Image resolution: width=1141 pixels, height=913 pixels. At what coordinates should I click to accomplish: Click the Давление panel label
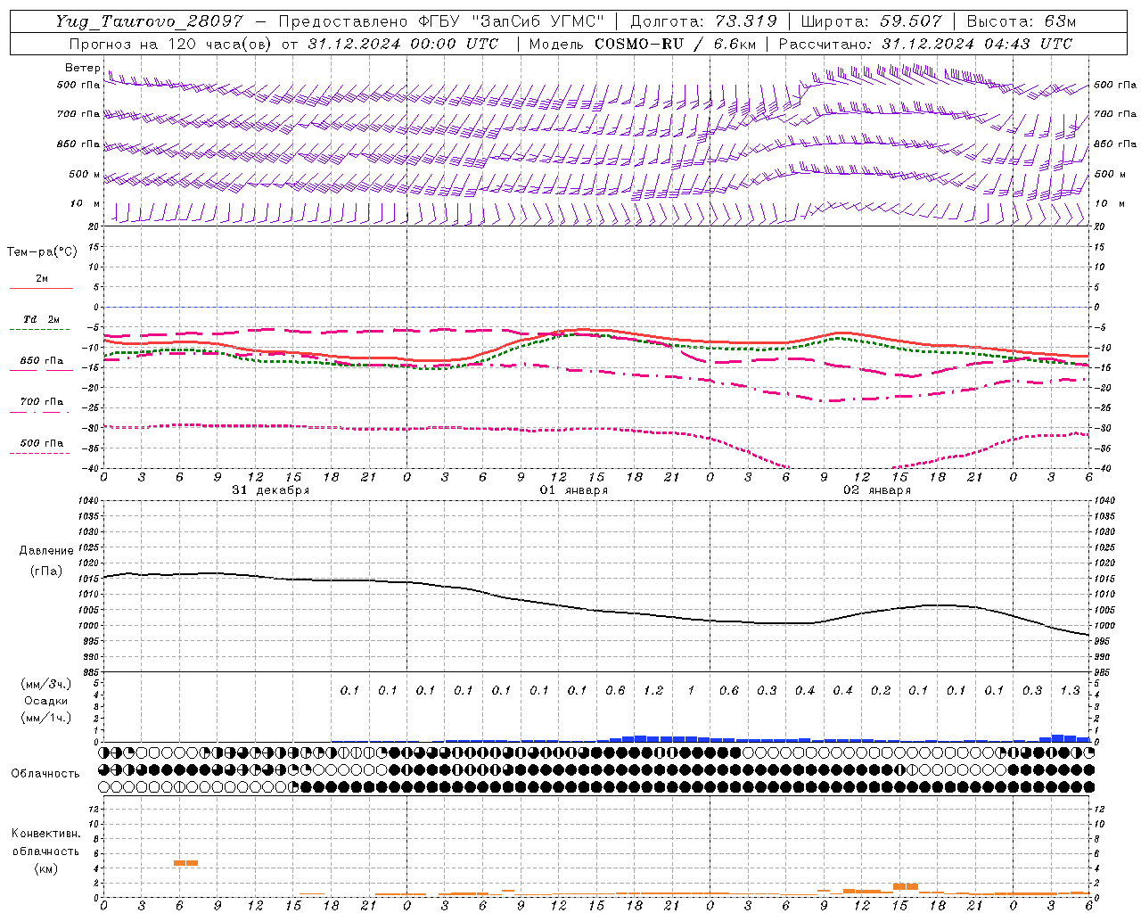46,551
